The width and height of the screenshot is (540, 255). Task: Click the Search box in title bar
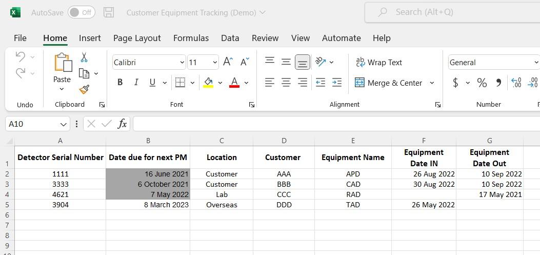451,12
